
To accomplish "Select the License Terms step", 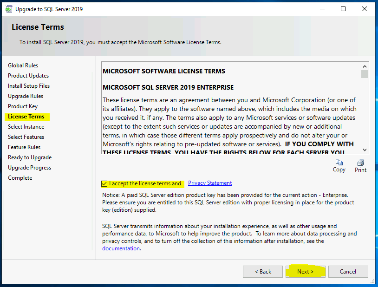I will point(26,117).
